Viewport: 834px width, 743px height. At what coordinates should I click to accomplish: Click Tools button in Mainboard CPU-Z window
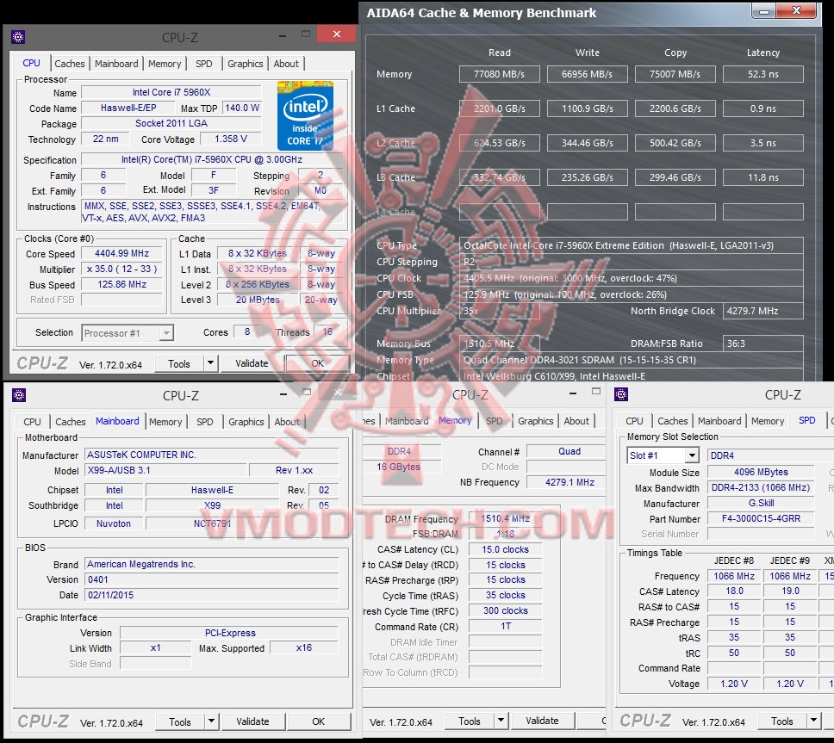[180, 721]
